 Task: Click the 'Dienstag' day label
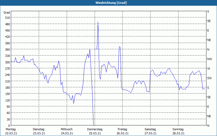pyautogui.click(x=39, y=129)
